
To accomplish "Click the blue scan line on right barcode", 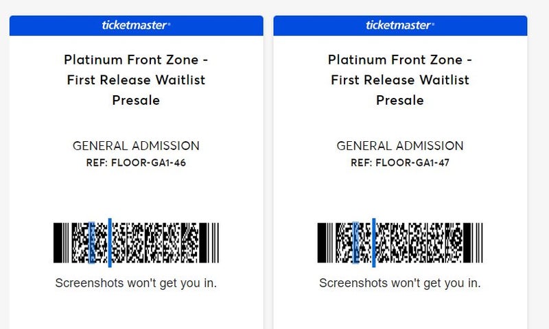I will tap(374, 243).
